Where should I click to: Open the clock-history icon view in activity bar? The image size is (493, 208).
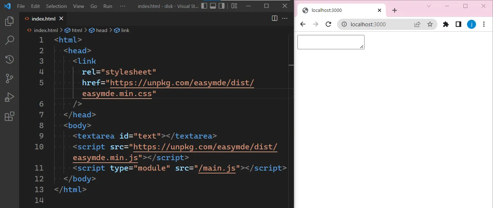click(x=9, y=59)
